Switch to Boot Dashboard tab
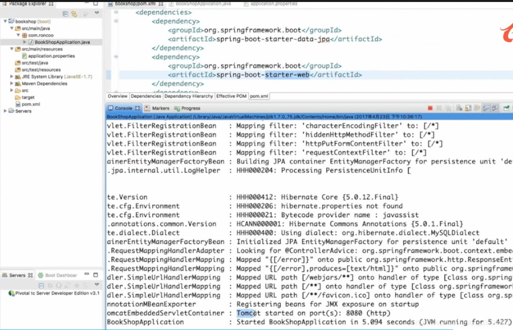This screenshot has width=513, height=330. pos(57,275)
